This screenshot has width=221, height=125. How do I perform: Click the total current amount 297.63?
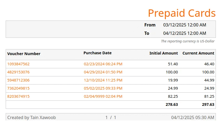point(208,104)
